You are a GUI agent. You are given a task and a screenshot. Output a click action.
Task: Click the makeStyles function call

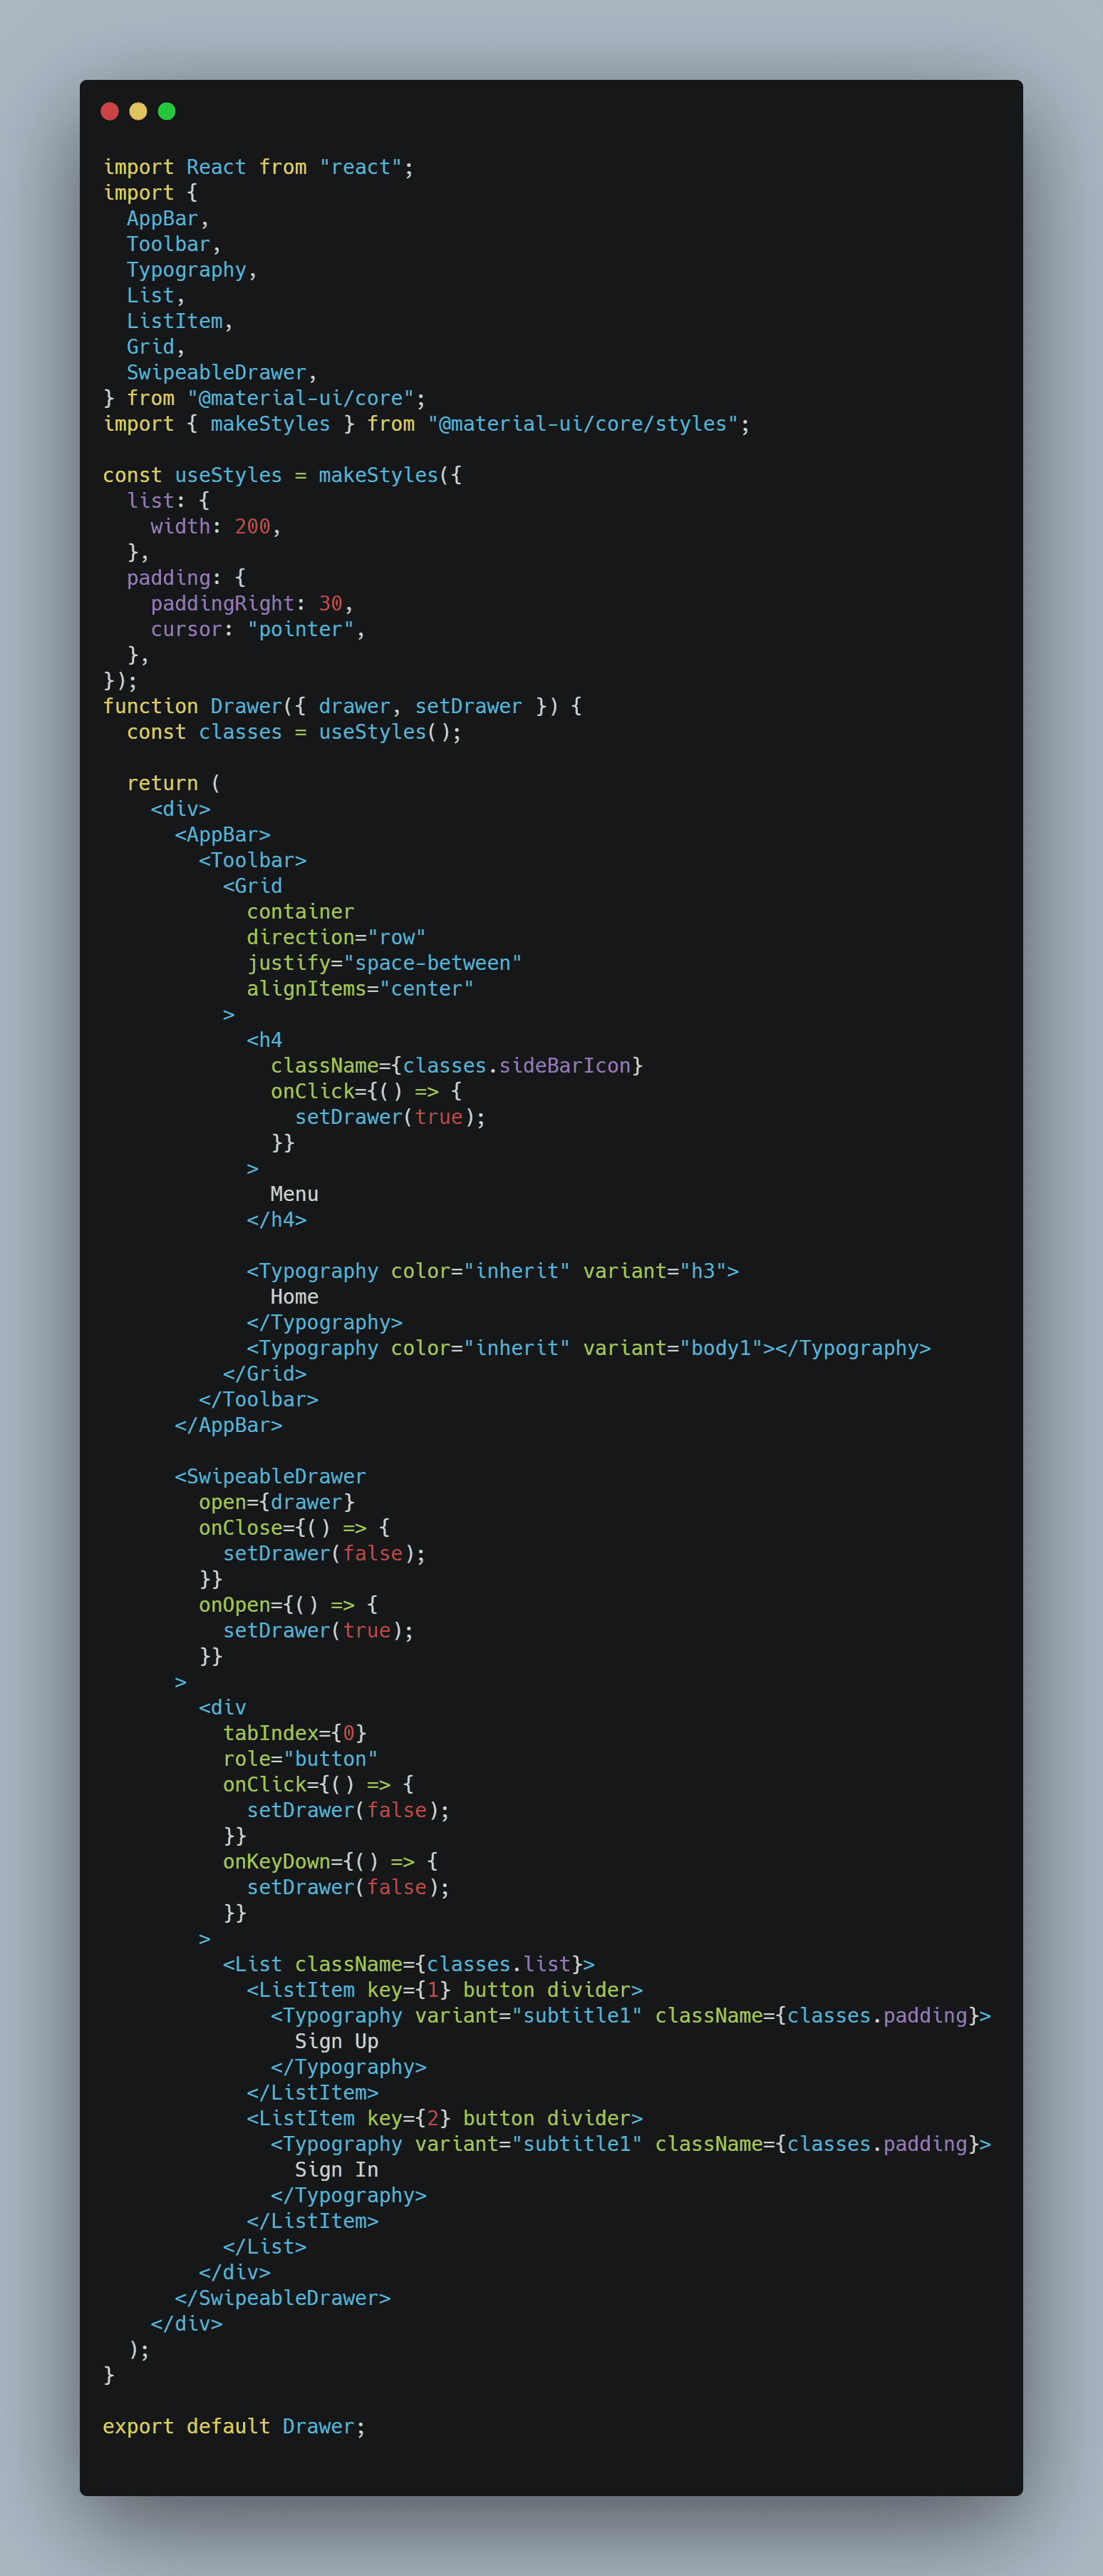pos(378,475)
